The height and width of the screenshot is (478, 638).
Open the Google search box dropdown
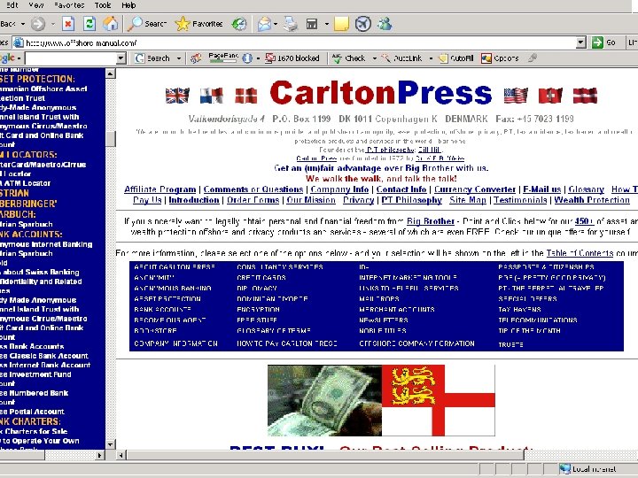[x=121, y=58]
